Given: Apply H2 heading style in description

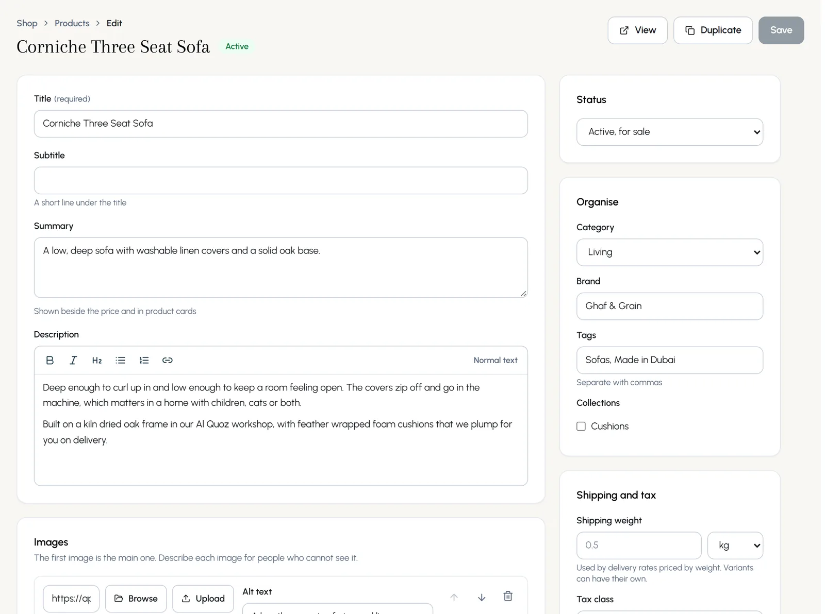Looking at the screenshot, I should click(x=97, y=360).
